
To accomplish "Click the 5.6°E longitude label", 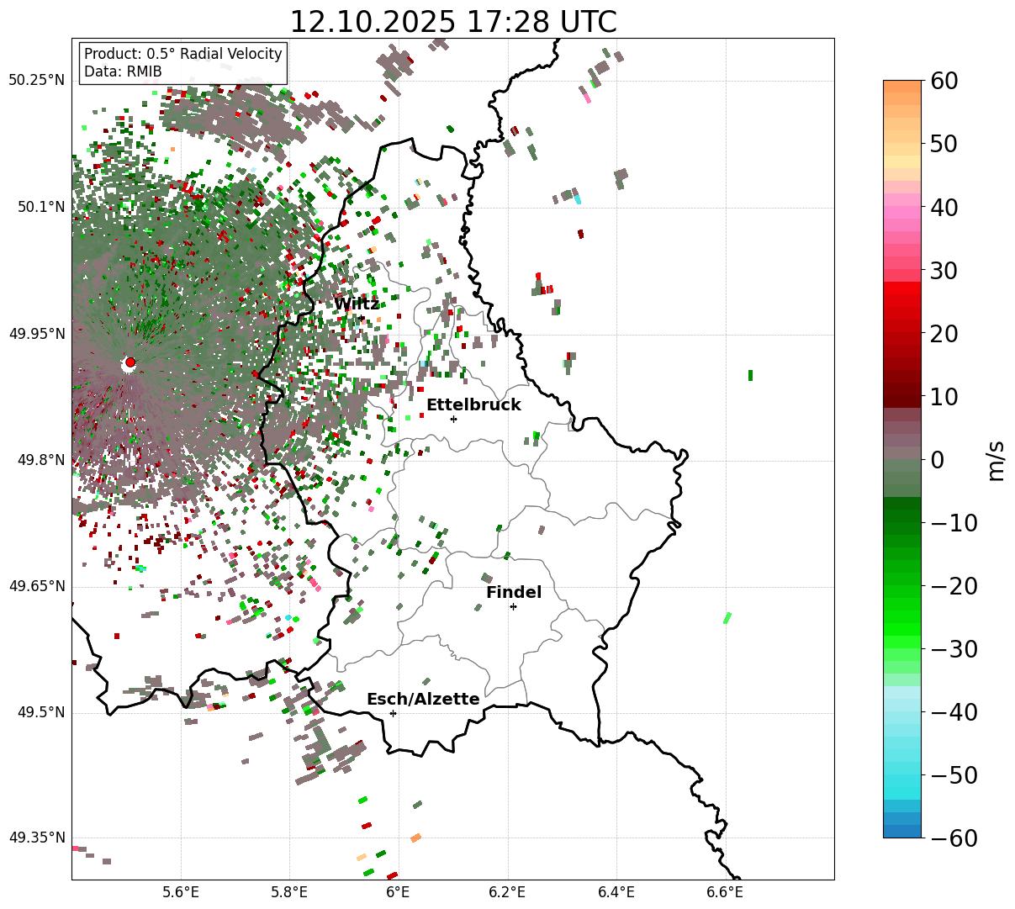I will pos(181,891).
